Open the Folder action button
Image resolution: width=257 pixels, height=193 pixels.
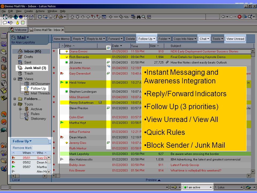(x=164, y=39)
